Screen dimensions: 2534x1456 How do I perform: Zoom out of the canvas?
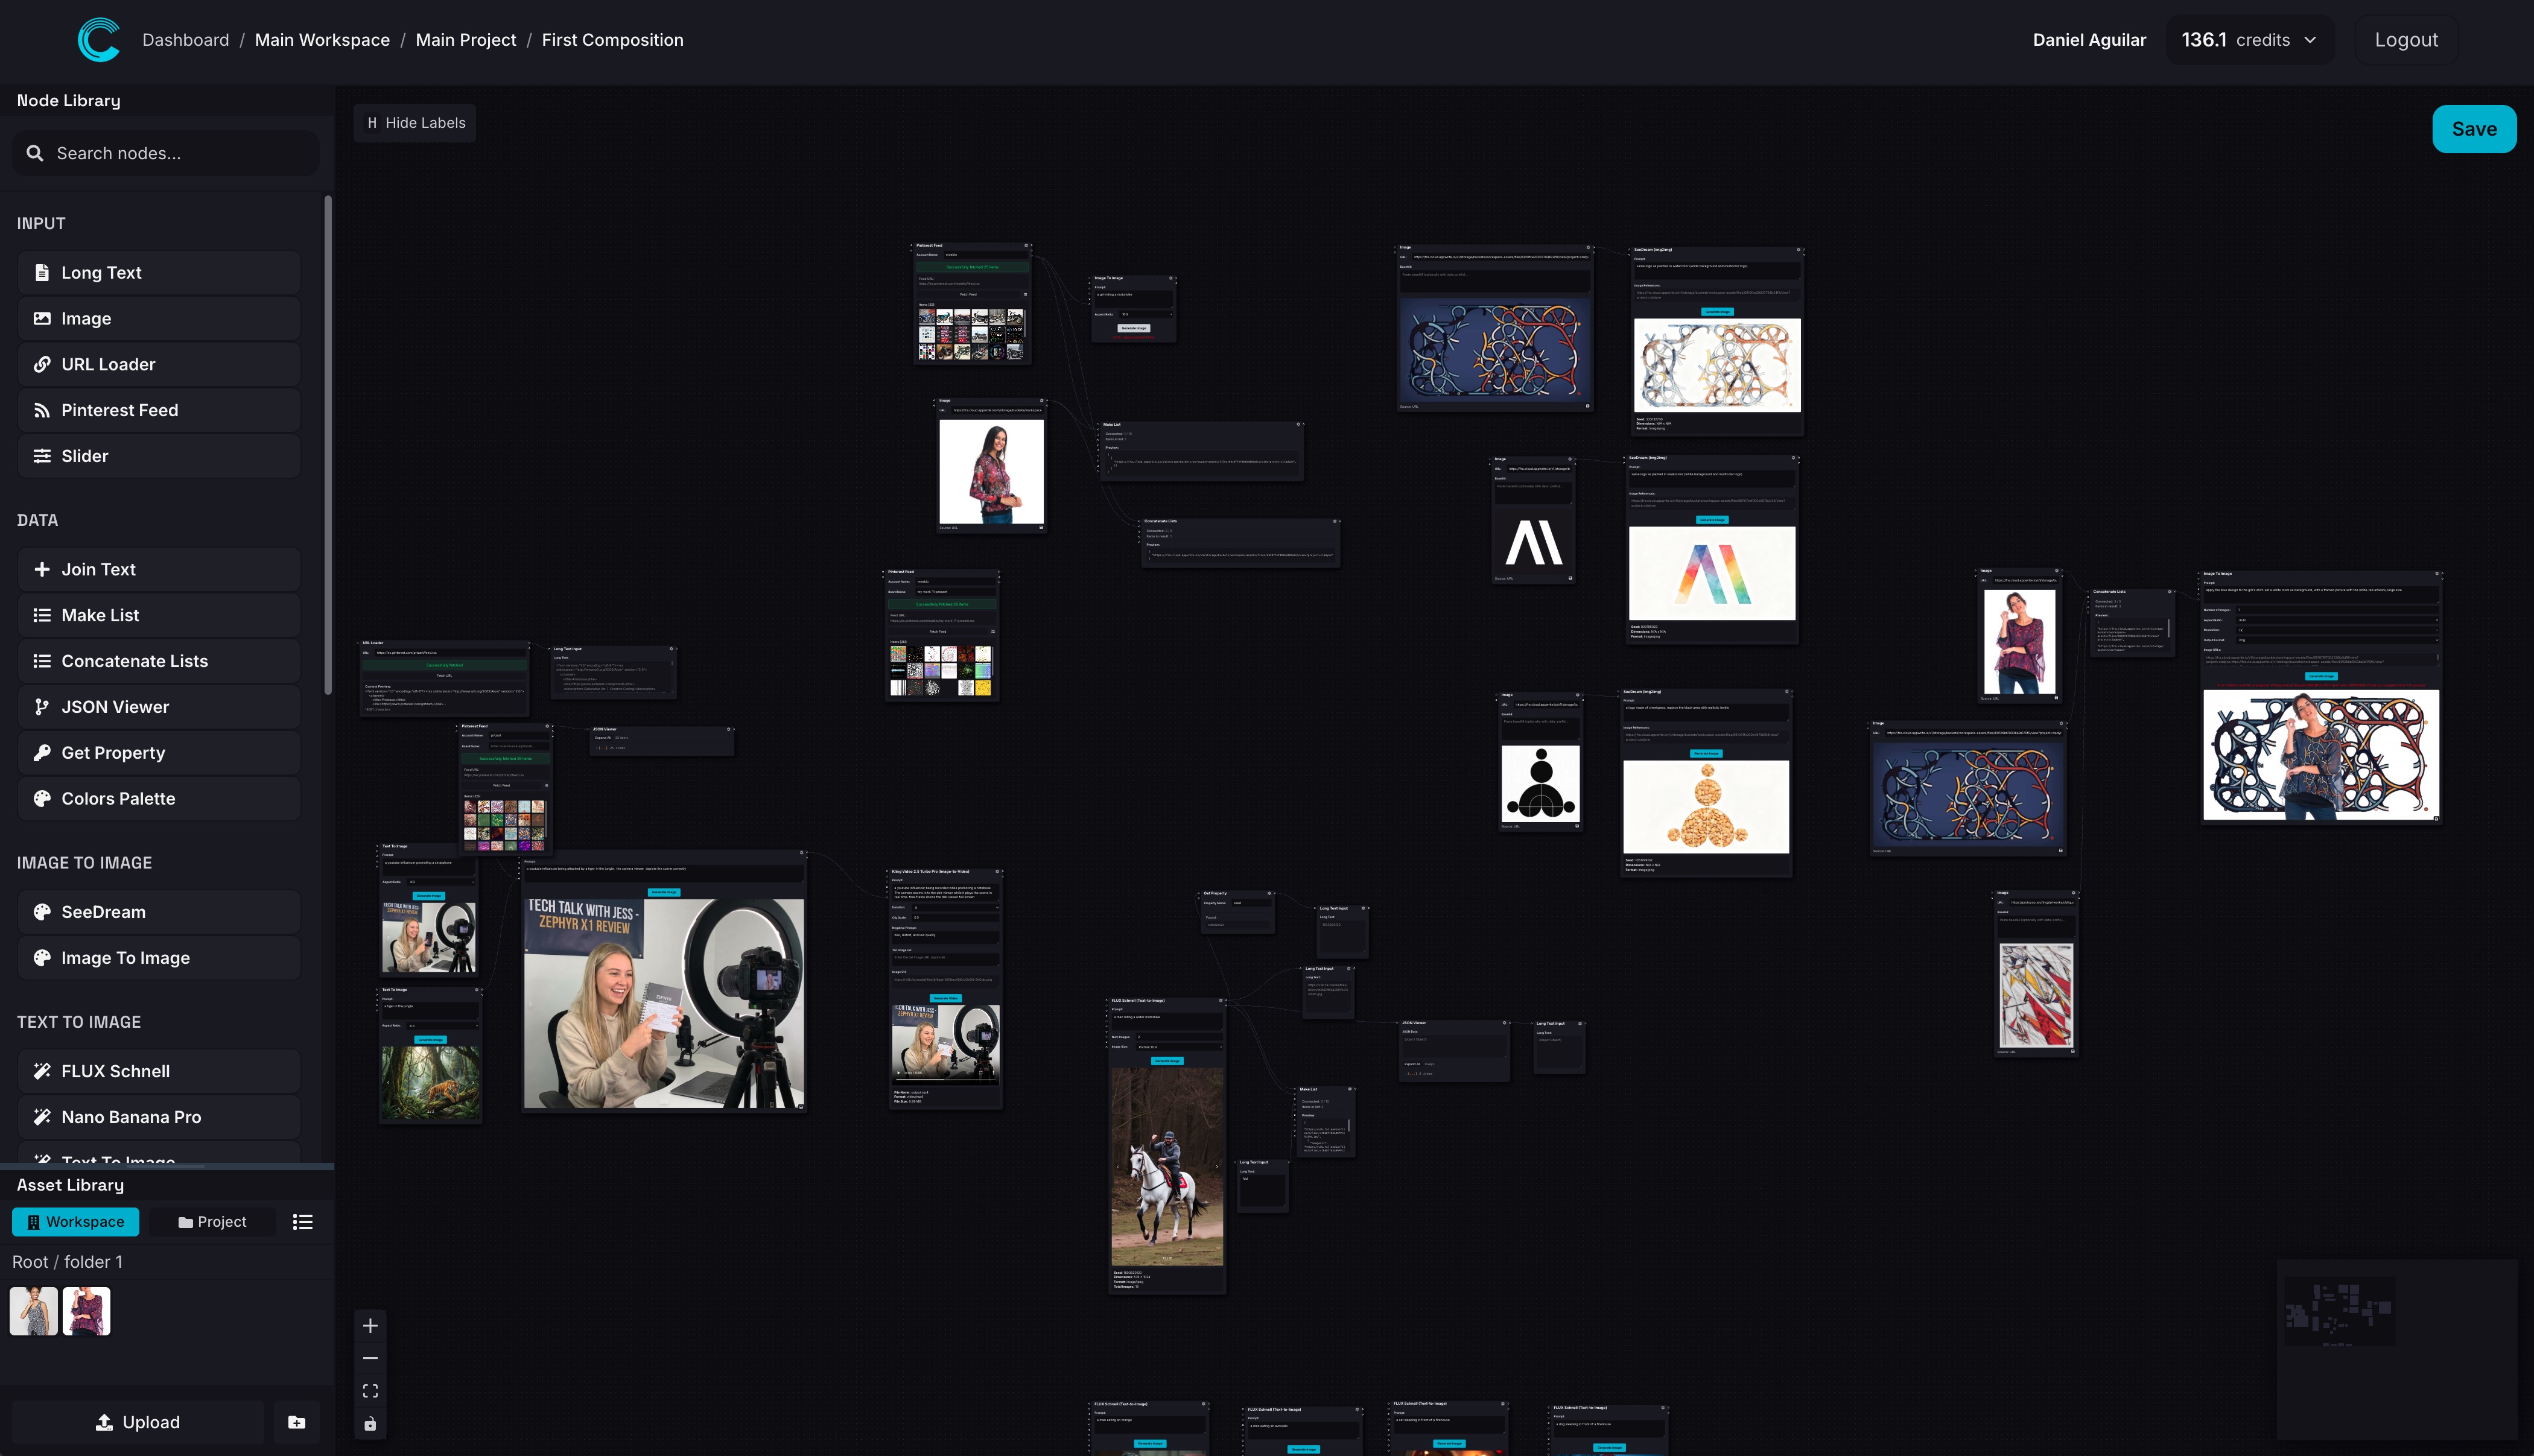[370, 1358]
